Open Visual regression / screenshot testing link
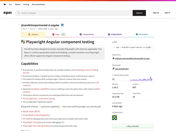 [x=39, y=99]
